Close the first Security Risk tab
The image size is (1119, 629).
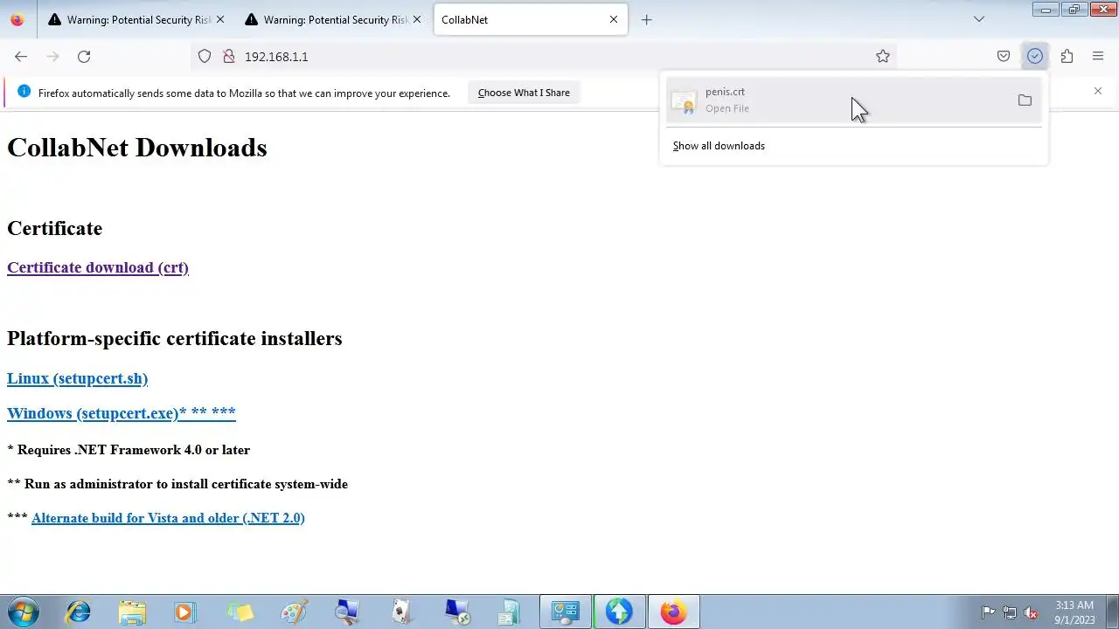[220, 19]
